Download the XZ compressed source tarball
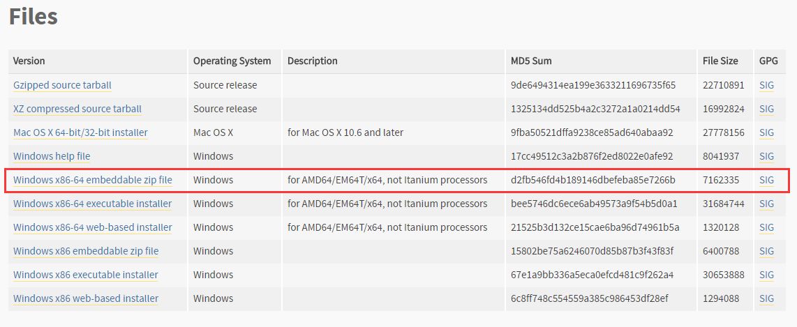Viewport: 797px width, 327px height. 77,109
